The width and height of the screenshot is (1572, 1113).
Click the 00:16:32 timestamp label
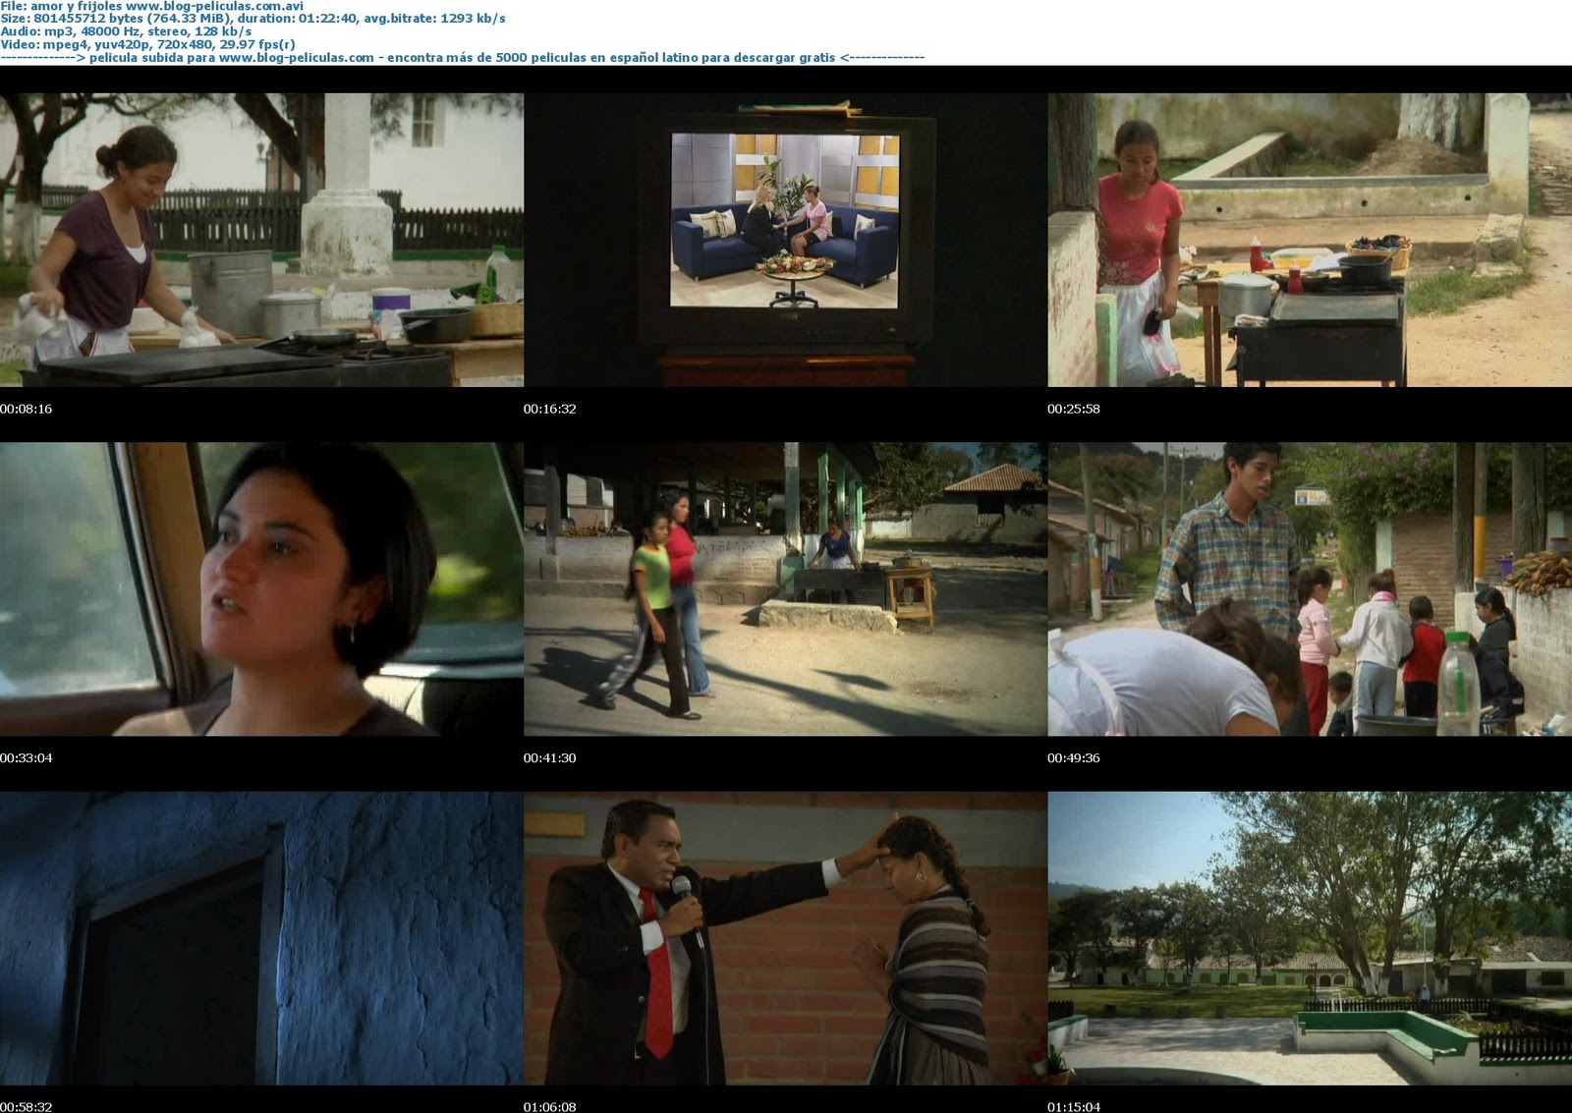[550, 409]
